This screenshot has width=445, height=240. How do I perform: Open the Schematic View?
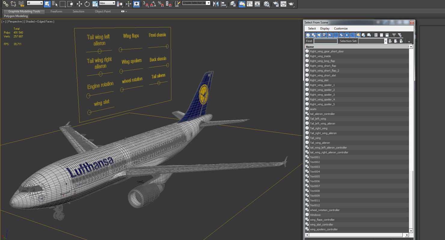257,4
